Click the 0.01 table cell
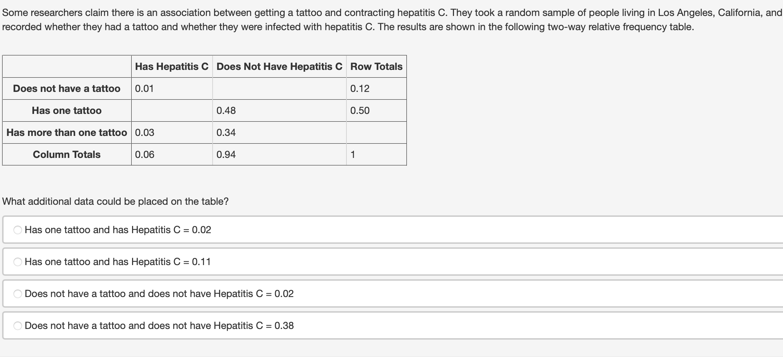 point(144,89)
